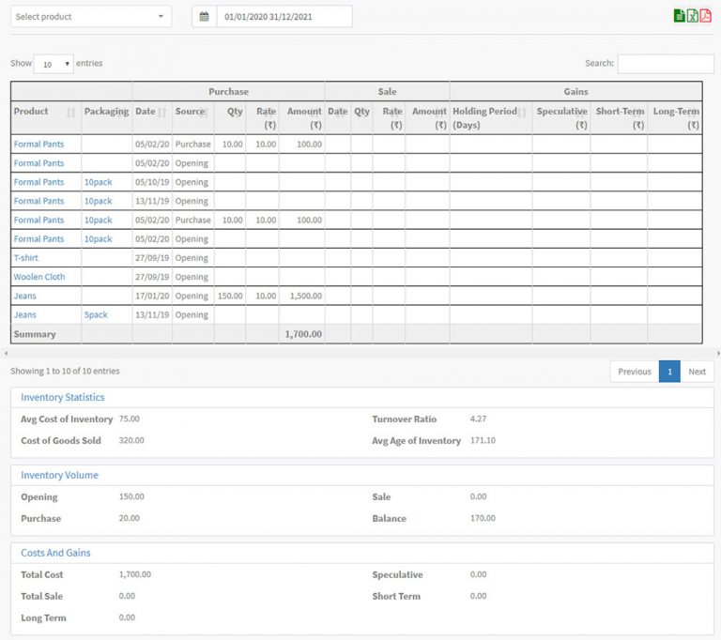The width and height of the screenshot is (721, 640).
Task: Expand the show entries count dropdown
Action: pos(54,64)
